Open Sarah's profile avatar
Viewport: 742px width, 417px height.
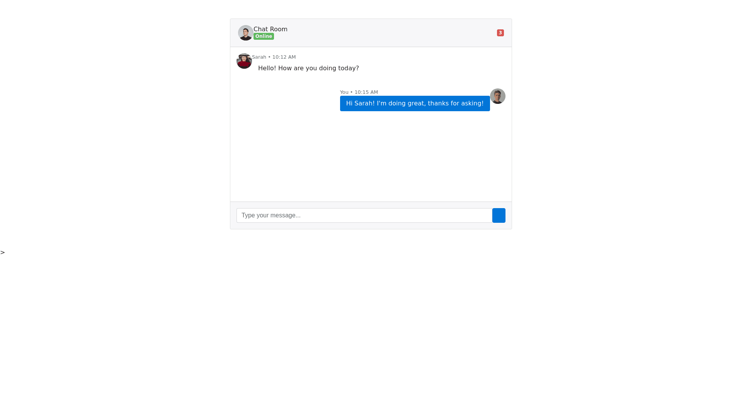[244, 61]
